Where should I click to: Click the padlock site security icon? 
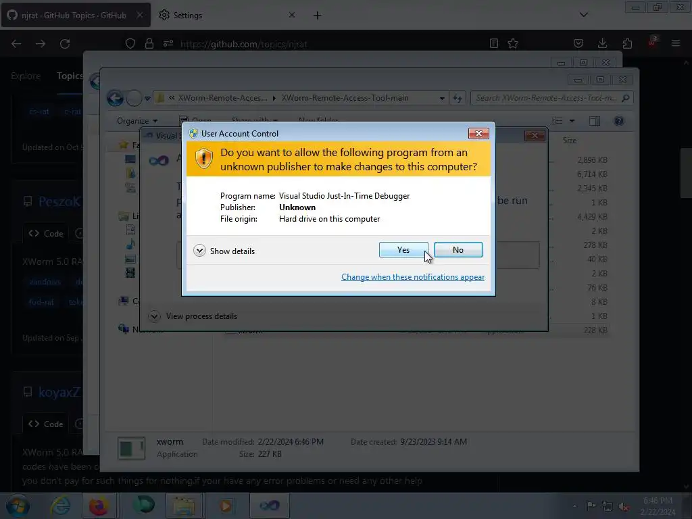(149, 43)
